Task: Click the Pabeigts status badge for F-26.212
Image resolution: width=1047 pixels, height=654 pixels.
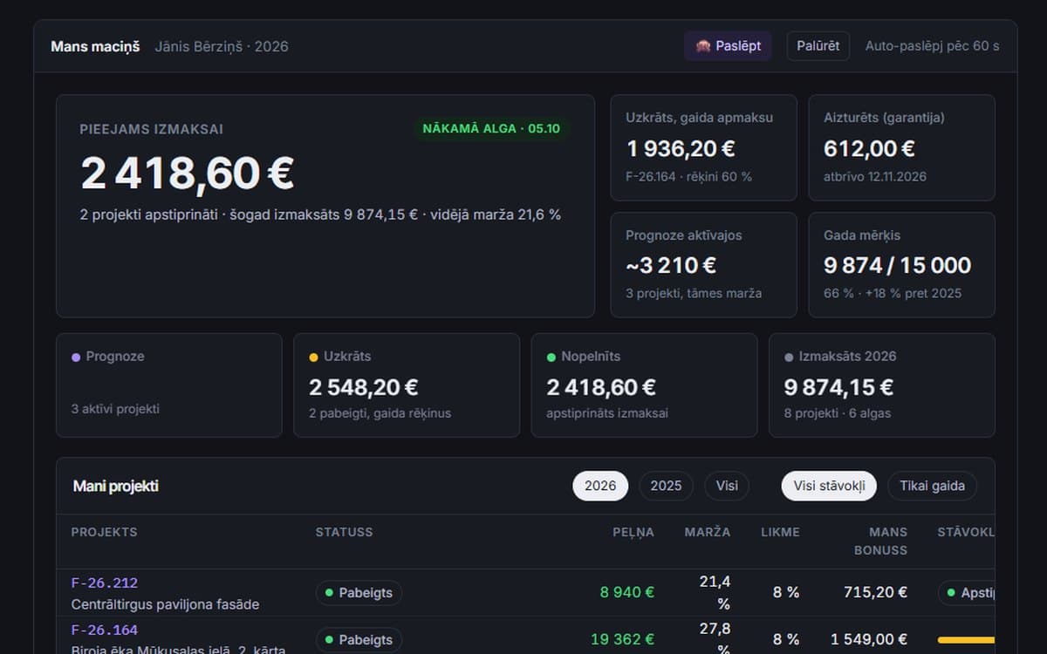Action: (x=359, y=593)
